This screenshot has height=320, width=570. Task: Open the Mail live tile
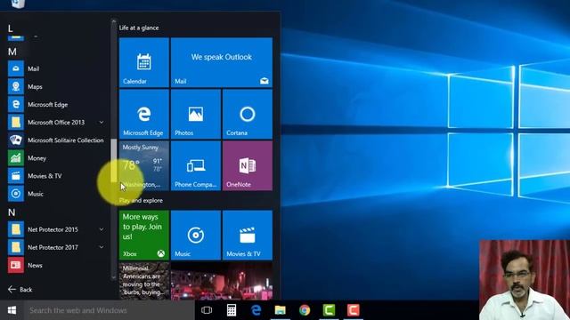pos(222,62)
